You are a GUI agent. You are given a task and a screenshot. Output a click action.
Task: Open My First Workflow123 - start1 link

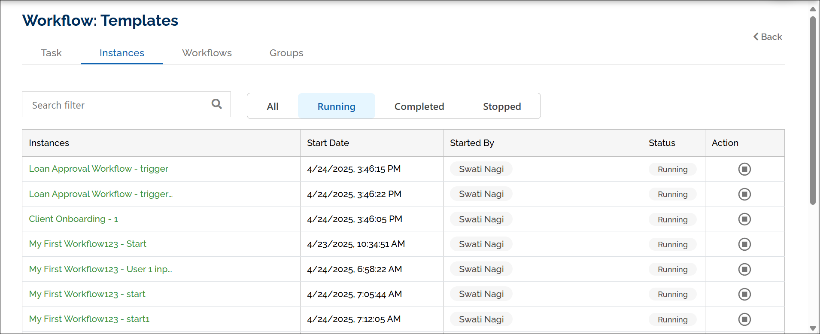pos(89,319)
